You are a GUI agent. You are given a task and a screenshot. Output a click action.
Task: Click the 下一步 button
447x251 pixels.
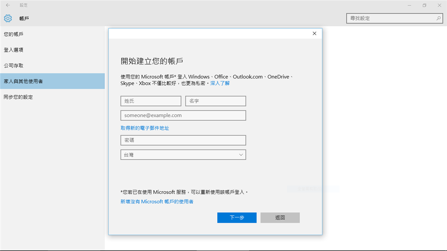pyautogui.click(x=237, y=218)
